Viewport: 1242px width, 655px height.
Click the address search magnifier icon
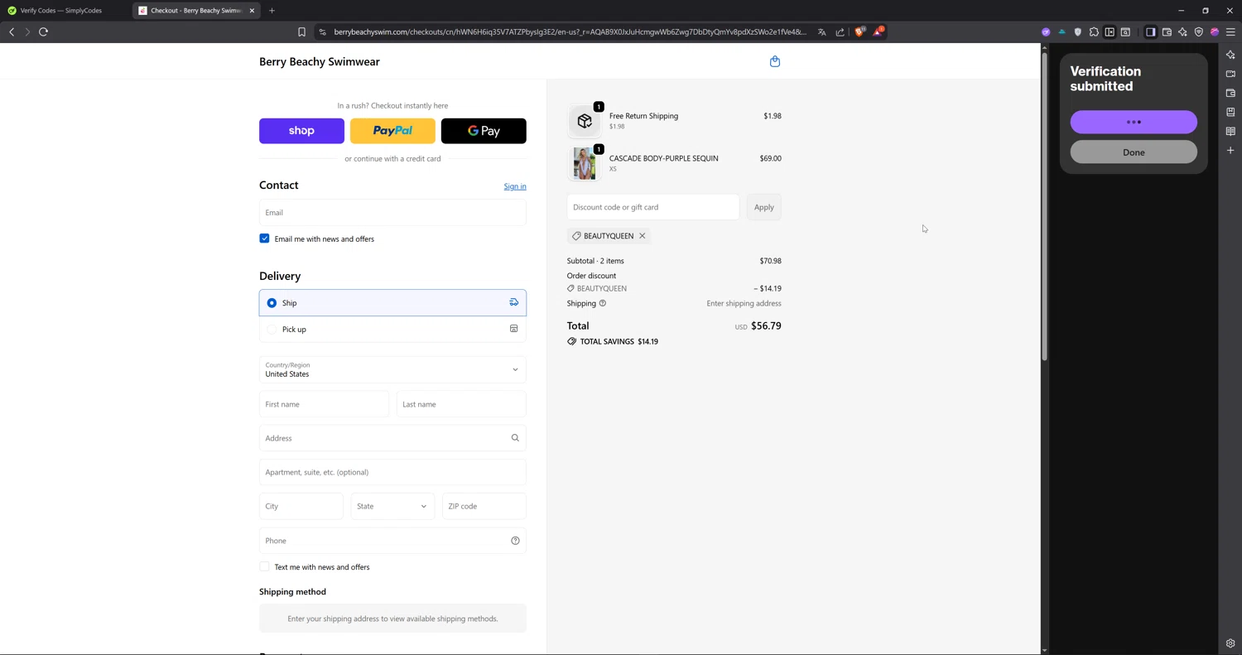tap(515, 438)
